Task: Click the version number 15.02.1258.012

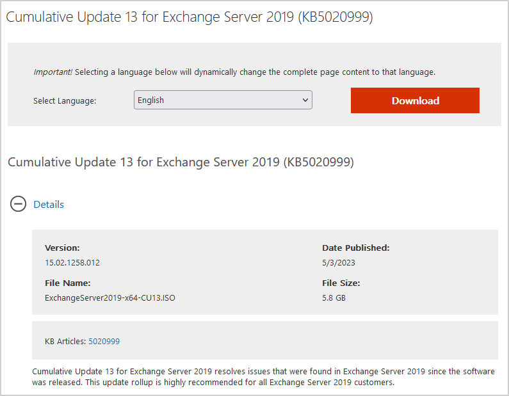Action: pos(72,263)
